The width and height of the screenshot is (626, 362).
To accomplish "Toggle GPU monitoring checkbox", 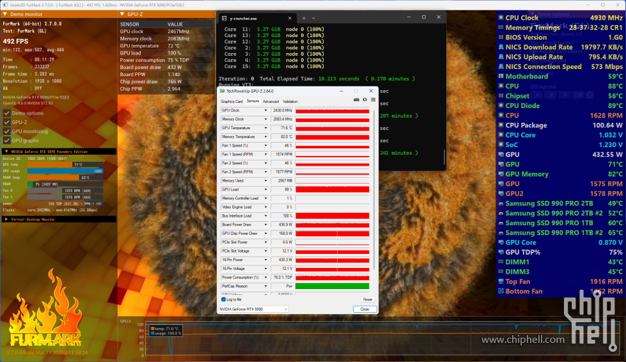I will [x=7, y=131].
